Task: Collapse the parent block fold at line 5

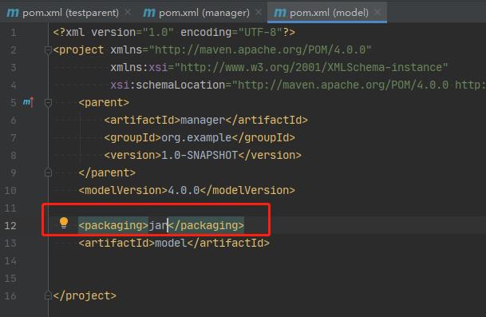Action: tap(48, 102)
